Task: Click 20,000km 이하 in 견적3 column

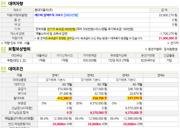Action: pyautogui.click(x=133, y=124)
